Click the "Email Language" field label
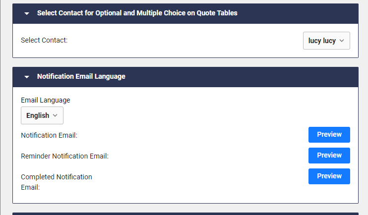368x215 pixels. (x=46, y=100)
